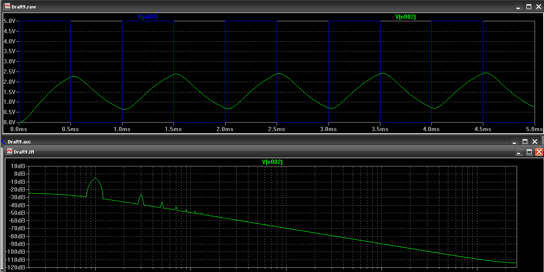Maximize the Draft9.fft window
This screenshot has width=544, height=272.
[x=529, y=152]
